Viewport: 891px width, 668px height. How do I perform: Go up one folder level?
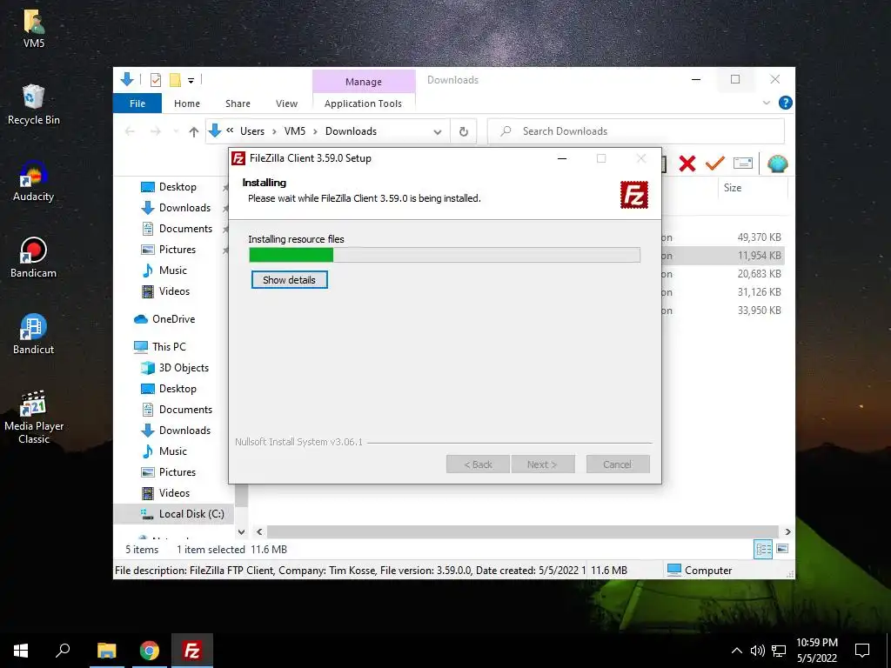[x=194, y=132]
